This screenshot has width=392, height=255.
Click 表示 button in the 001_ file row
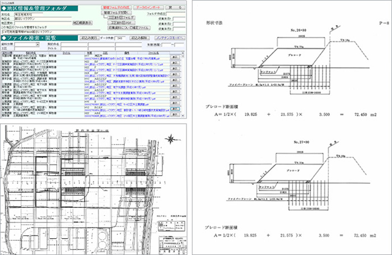175,63
